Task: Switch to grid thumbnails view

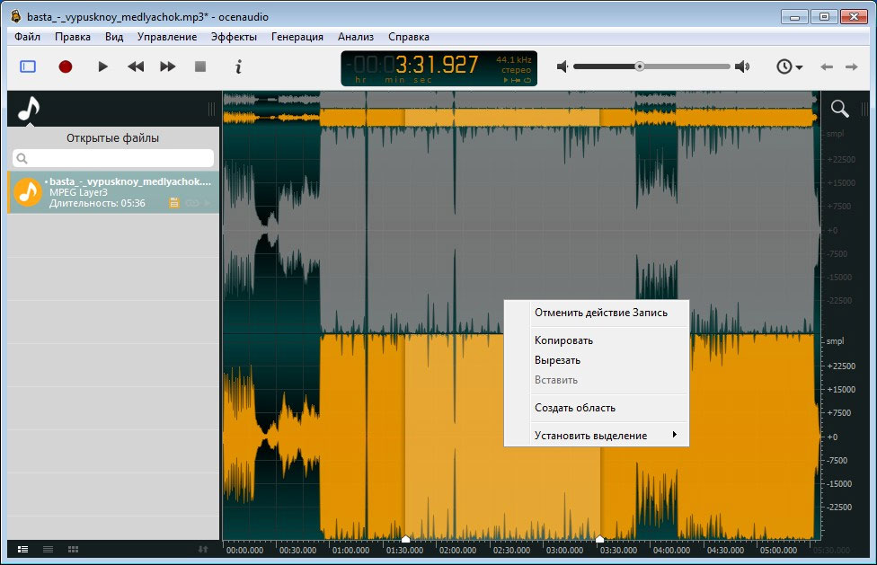Action: point(74,550)
